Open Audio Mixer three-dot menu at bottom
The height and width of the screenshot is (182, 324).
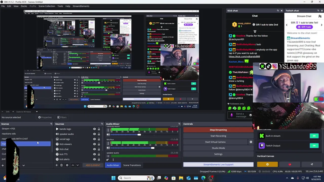click(x=113, y=160)
